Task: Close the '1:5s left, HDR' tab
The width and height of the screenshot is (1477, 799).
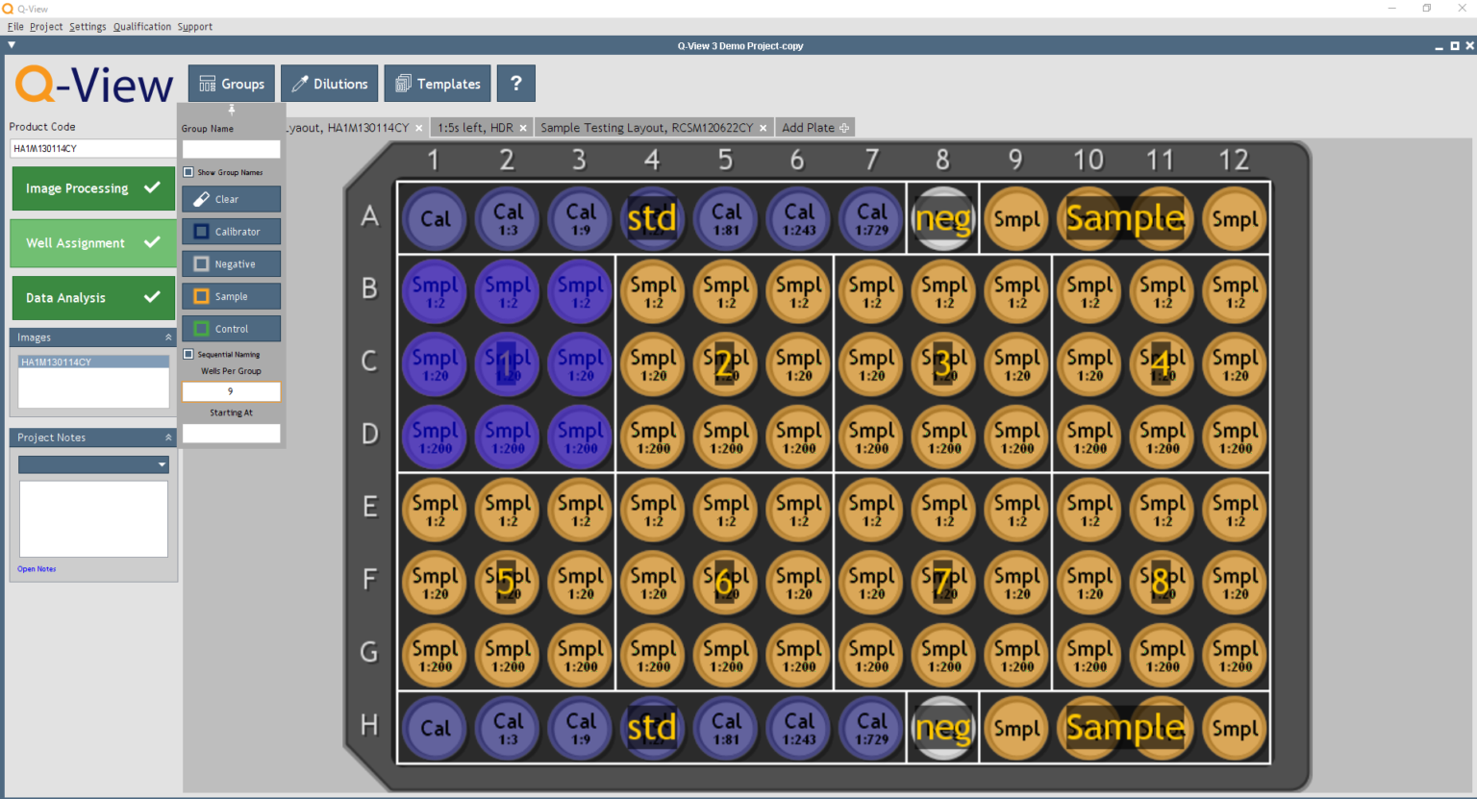Action: coord(523,128)
